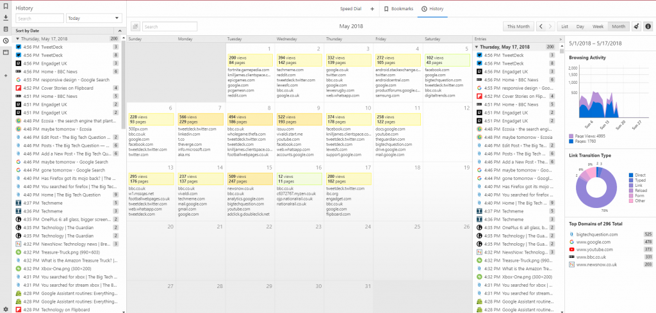Open the Downloads panel icon
656x313 pixels.
[6, 17]
